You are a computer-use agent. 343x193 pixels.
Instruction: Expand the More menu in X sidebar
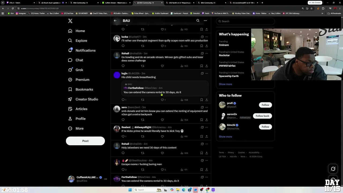[76, 128]
